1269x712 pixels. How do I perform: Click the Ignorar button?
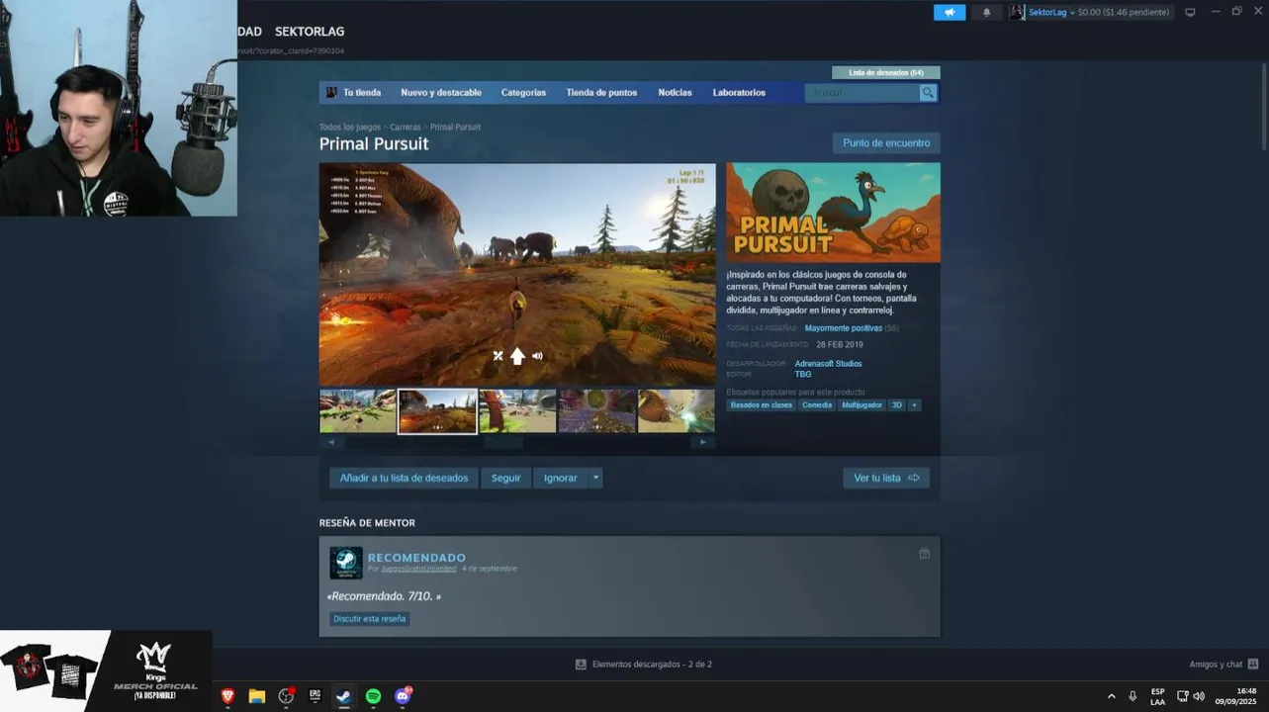560,478
